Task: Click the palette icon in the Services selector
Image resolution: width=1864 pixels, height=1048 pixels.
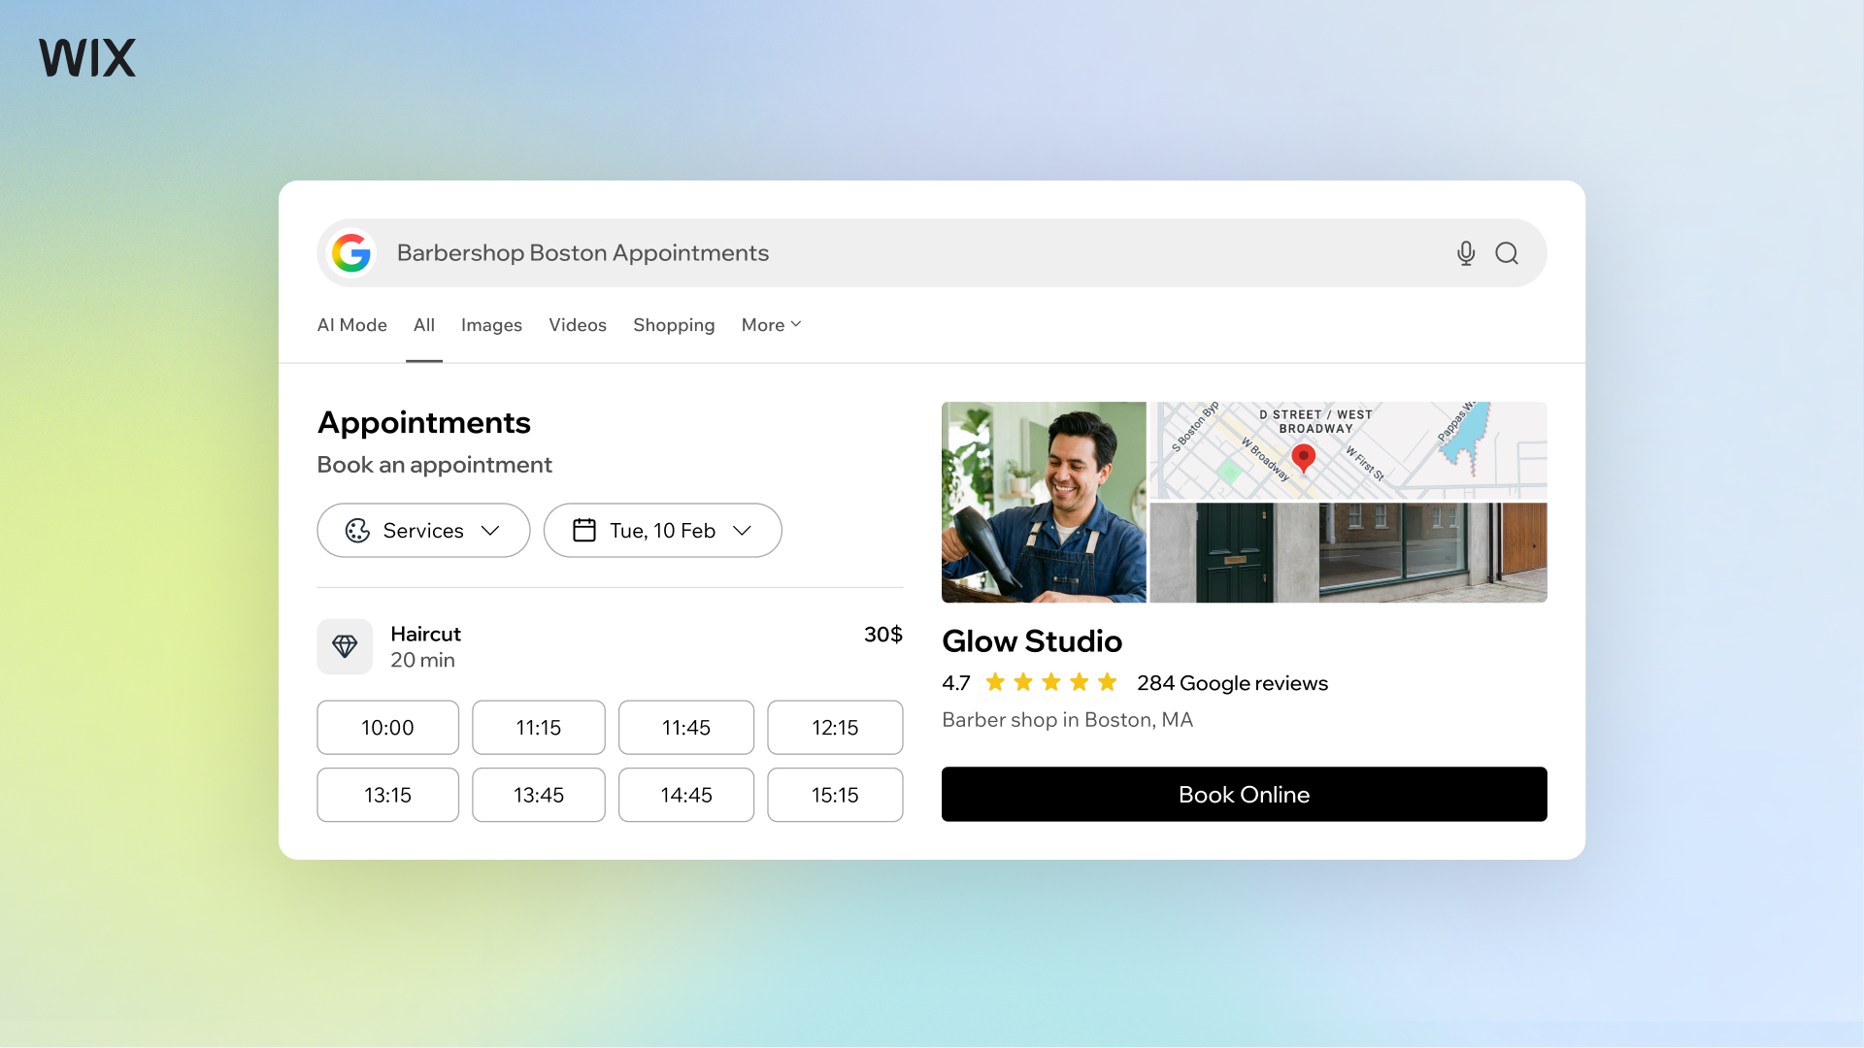Action: [x=357, y=530]
